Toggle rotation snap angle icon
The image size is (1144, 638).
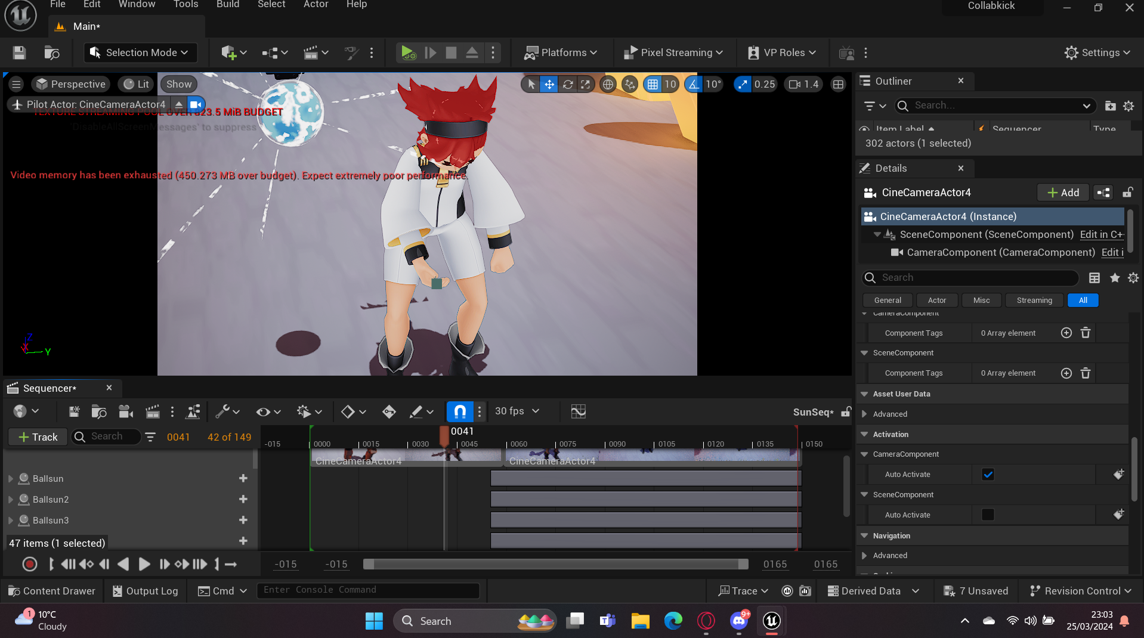[693, 84]
